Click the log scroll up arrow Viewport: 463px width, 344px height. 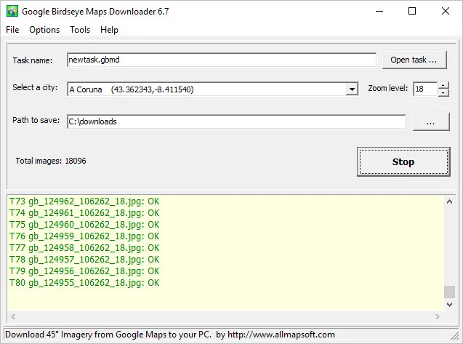(449, 202)
